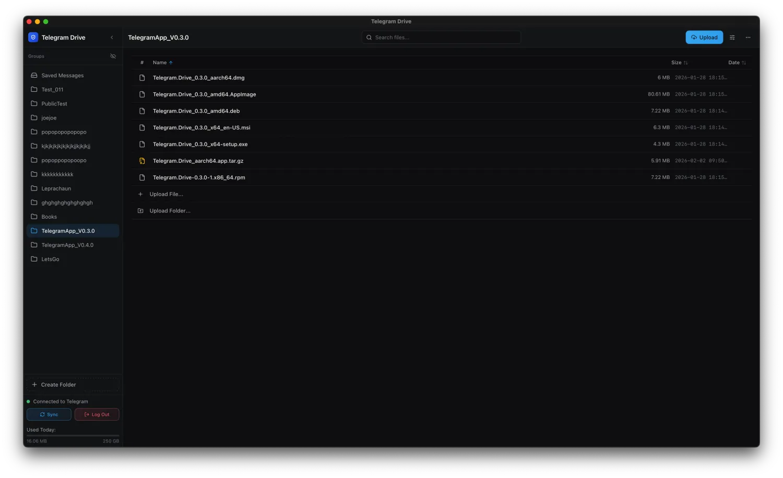Click the folder-upload icon beside Upload Folder

coord(140,211)
